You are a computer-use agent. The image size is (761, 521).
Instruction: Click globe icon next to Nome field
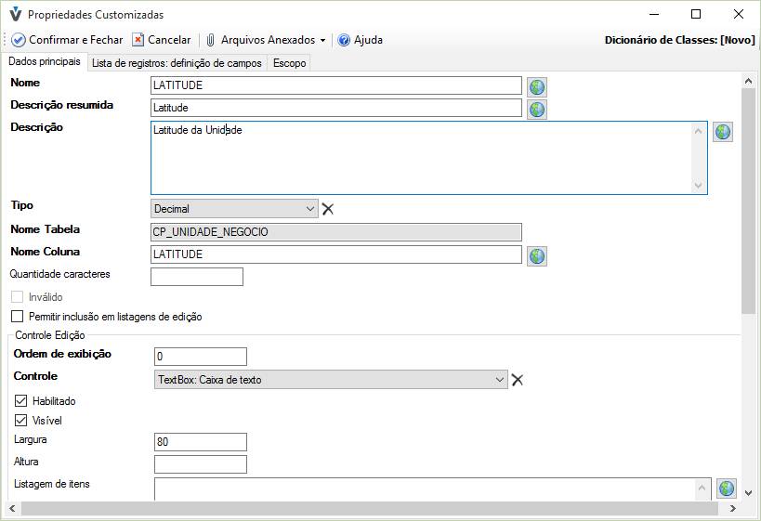tap(536, 86)
